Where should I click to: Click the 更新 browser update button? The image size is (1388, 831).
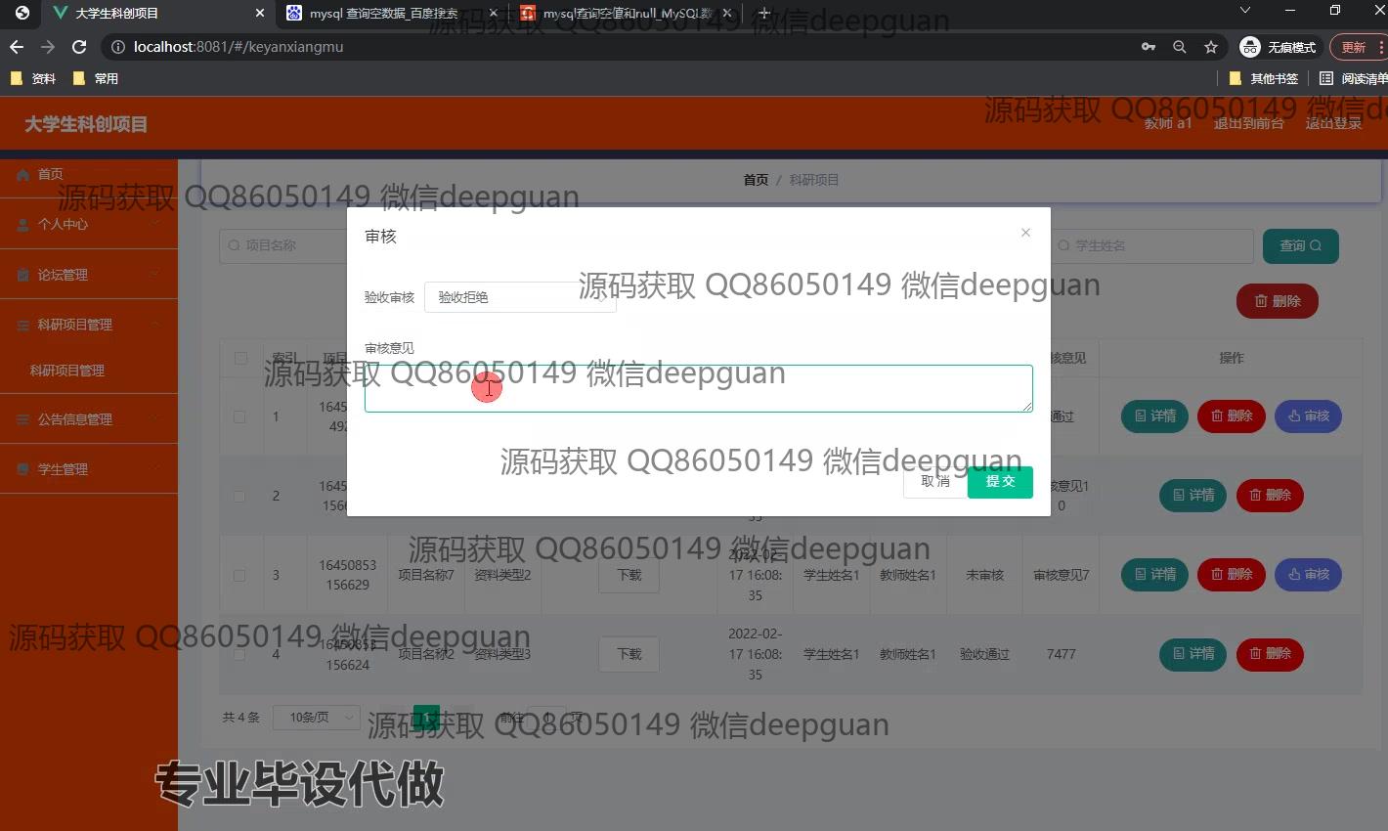point(1354,47)
